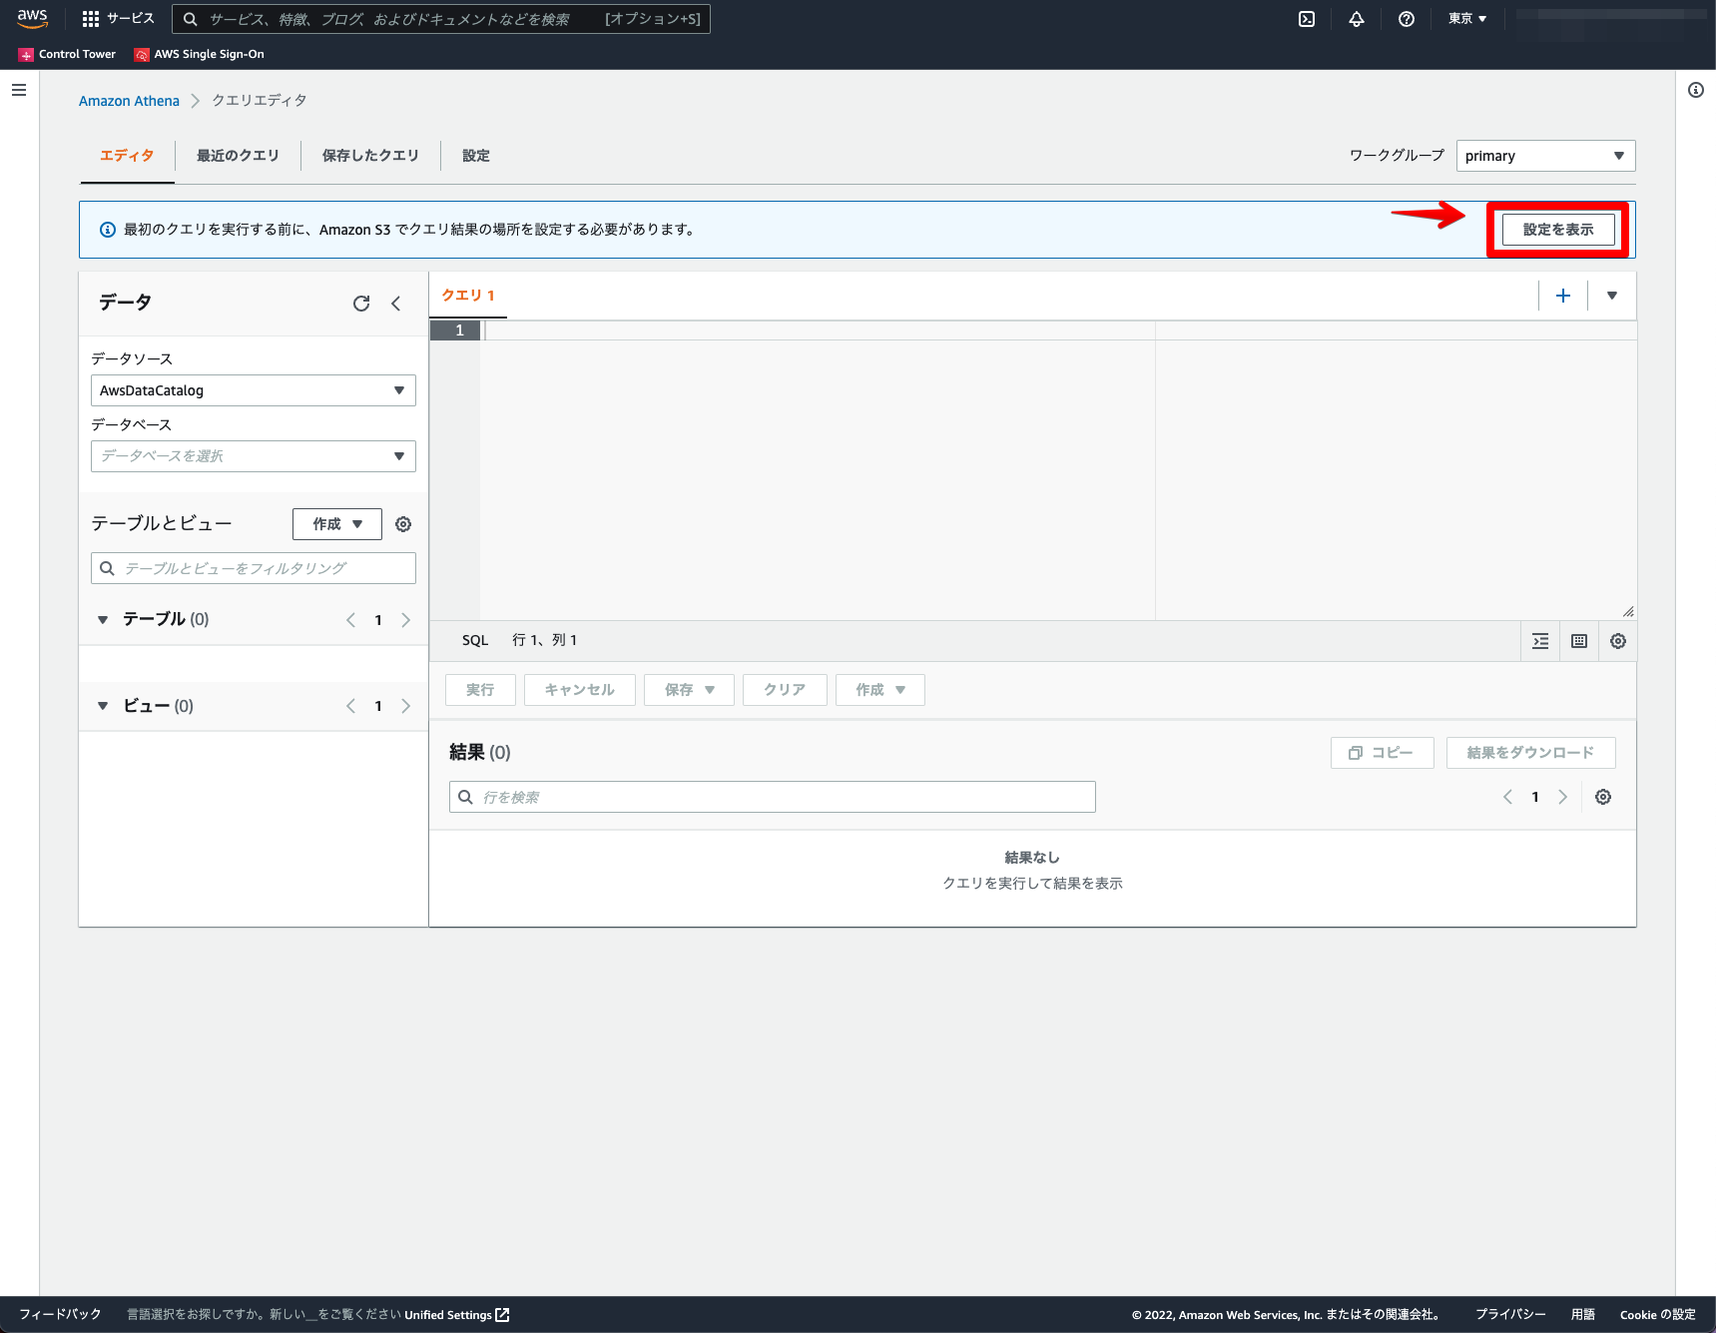Open the Unified Settings link
The height and width of the screenshot is (1333, 1716).
(x=457, y=1315)
